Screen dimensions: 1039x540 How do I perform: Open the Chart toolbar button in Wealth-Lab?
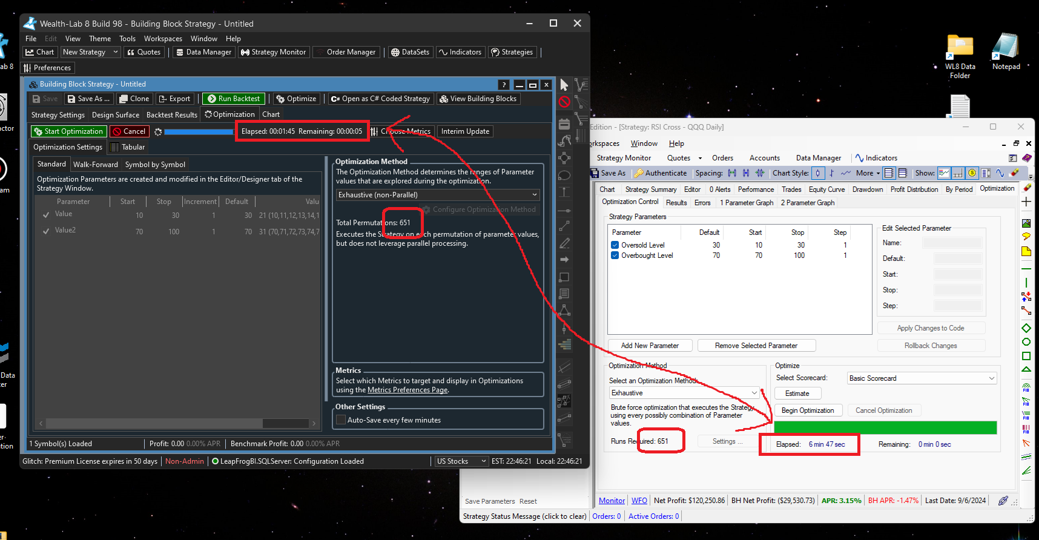click(x=40, y=52)
